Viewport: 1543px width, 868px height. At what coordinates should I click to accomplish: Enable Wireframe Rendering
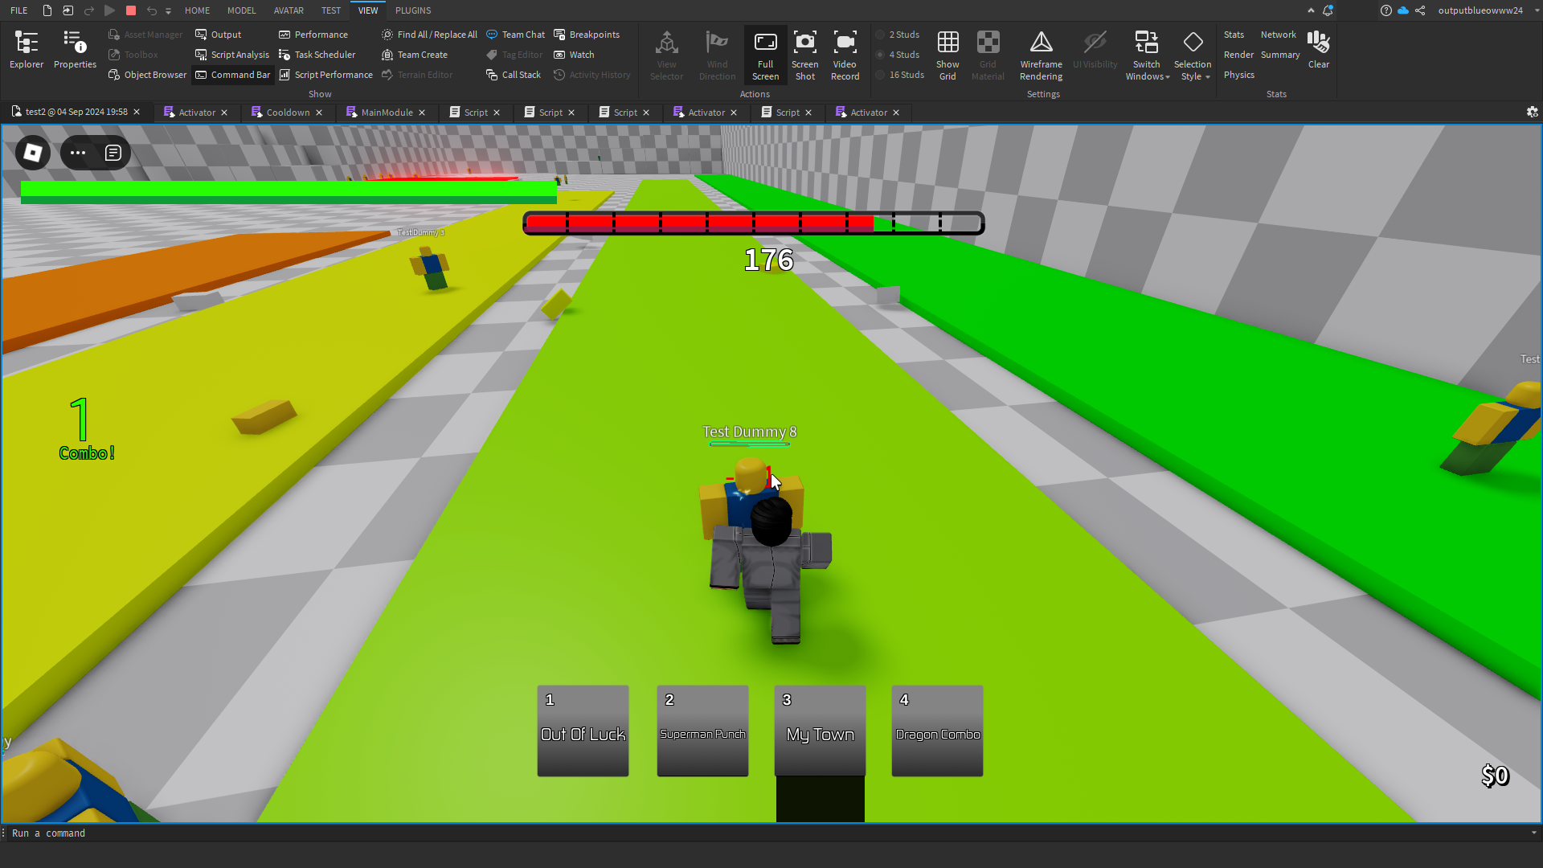coord(1041,55)
